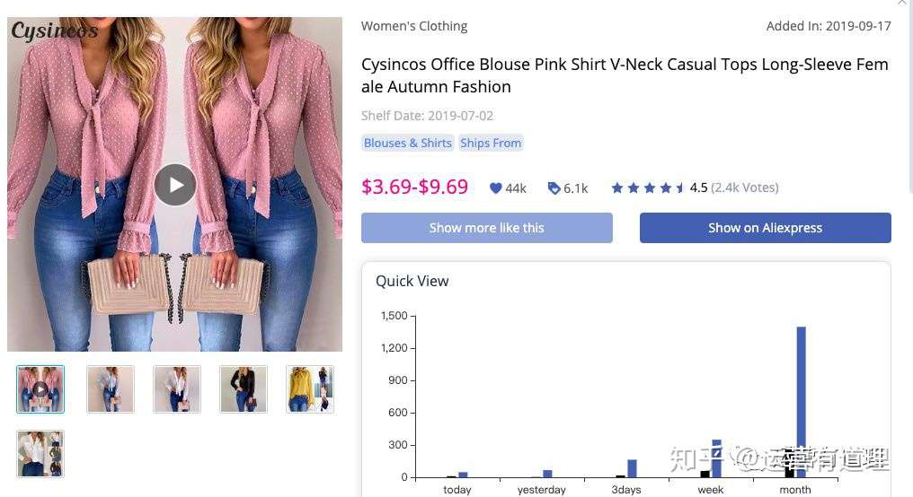Viewport: 913px width, 497px height.
Task: Select the Blouses & Shirts tag
Action: (408, 143)
